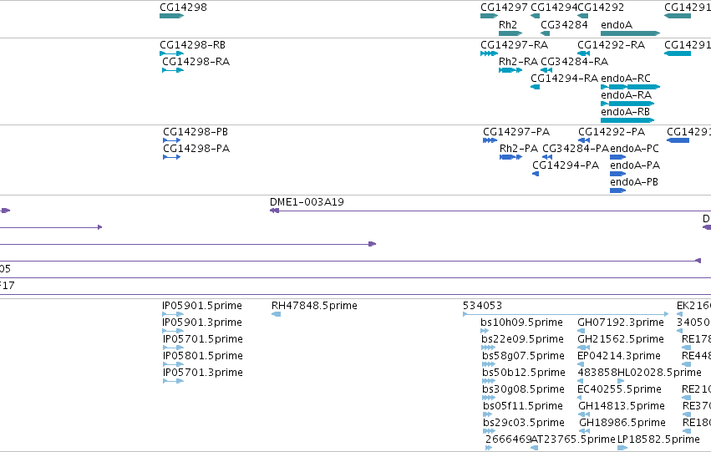Select the CG14297-RA transcript arrows

(490, 53)
